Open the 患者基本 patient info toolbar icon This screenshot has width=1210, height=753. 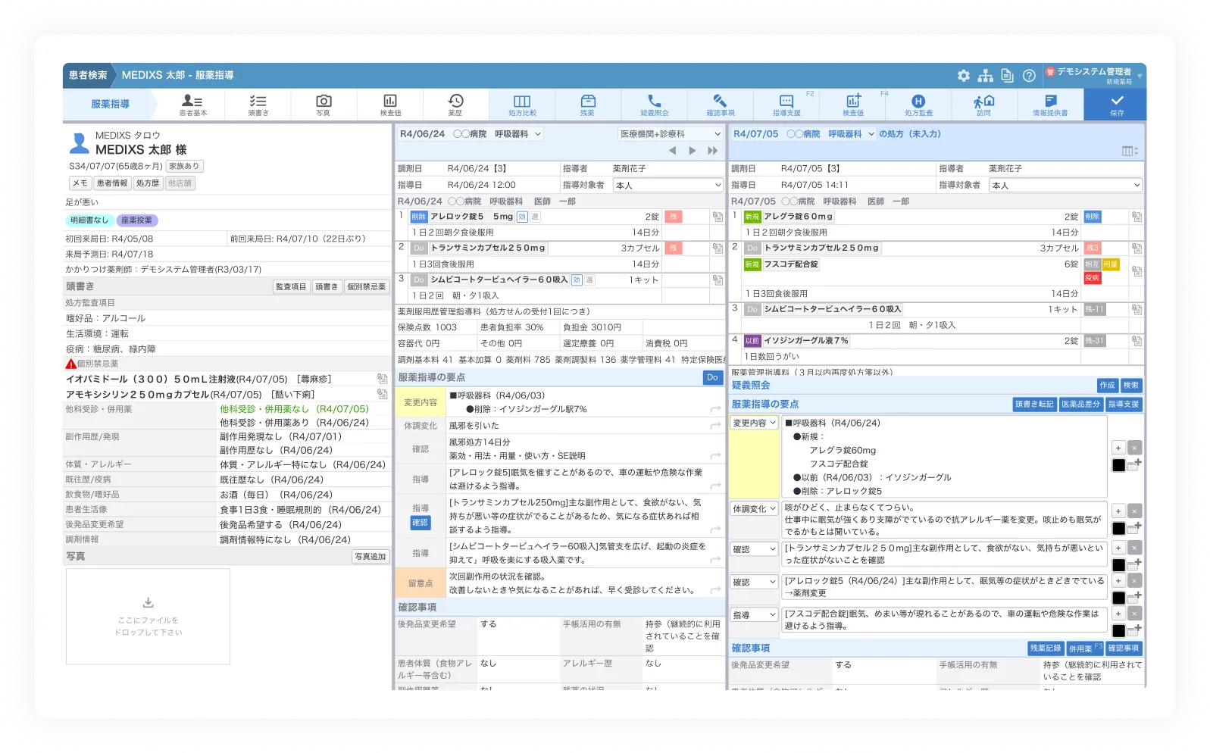click(192, 105)
